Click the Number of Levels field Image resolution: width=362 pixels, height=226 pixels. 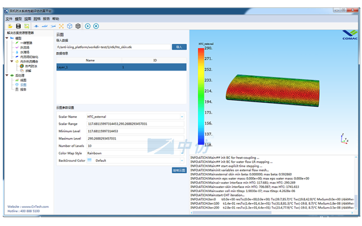point(135,146)
